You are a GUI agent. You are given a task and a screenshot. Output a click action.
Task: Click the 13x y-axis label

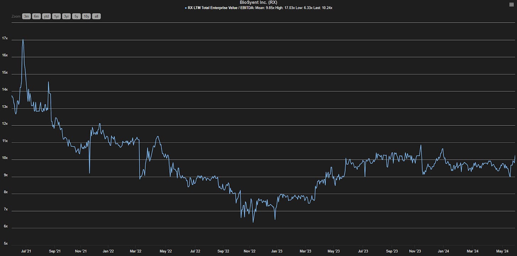click(x=5, y=106)
